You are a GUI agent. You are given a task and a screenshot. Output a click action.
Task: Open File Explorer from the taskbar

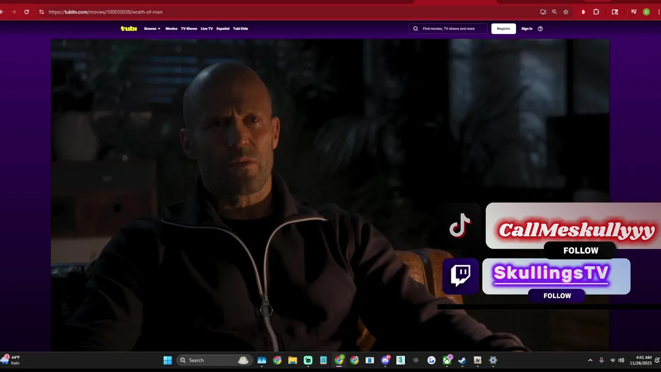293,360
